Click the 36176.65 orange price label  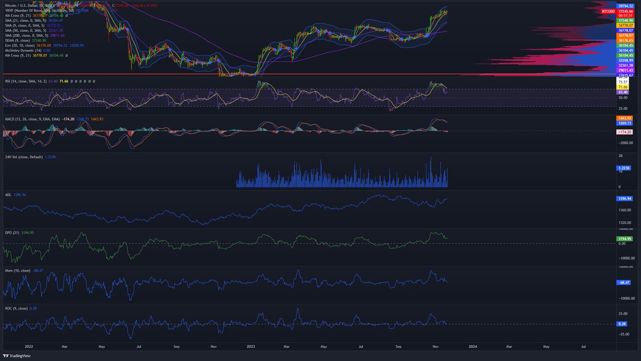pos(626,40)
